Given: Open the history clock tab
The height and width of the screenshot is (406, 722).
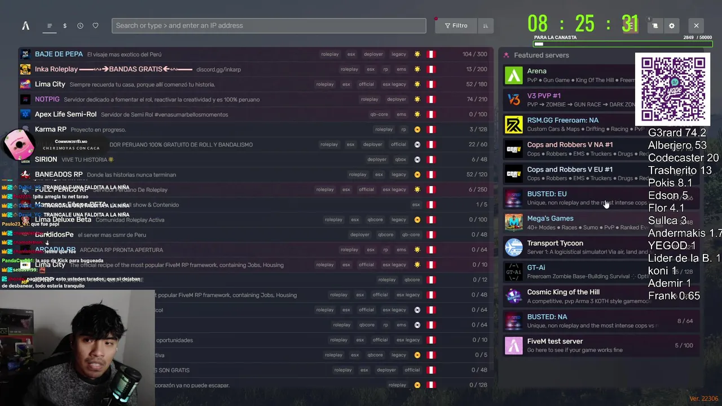Looking at the screenshot, I should coord(80,25).
